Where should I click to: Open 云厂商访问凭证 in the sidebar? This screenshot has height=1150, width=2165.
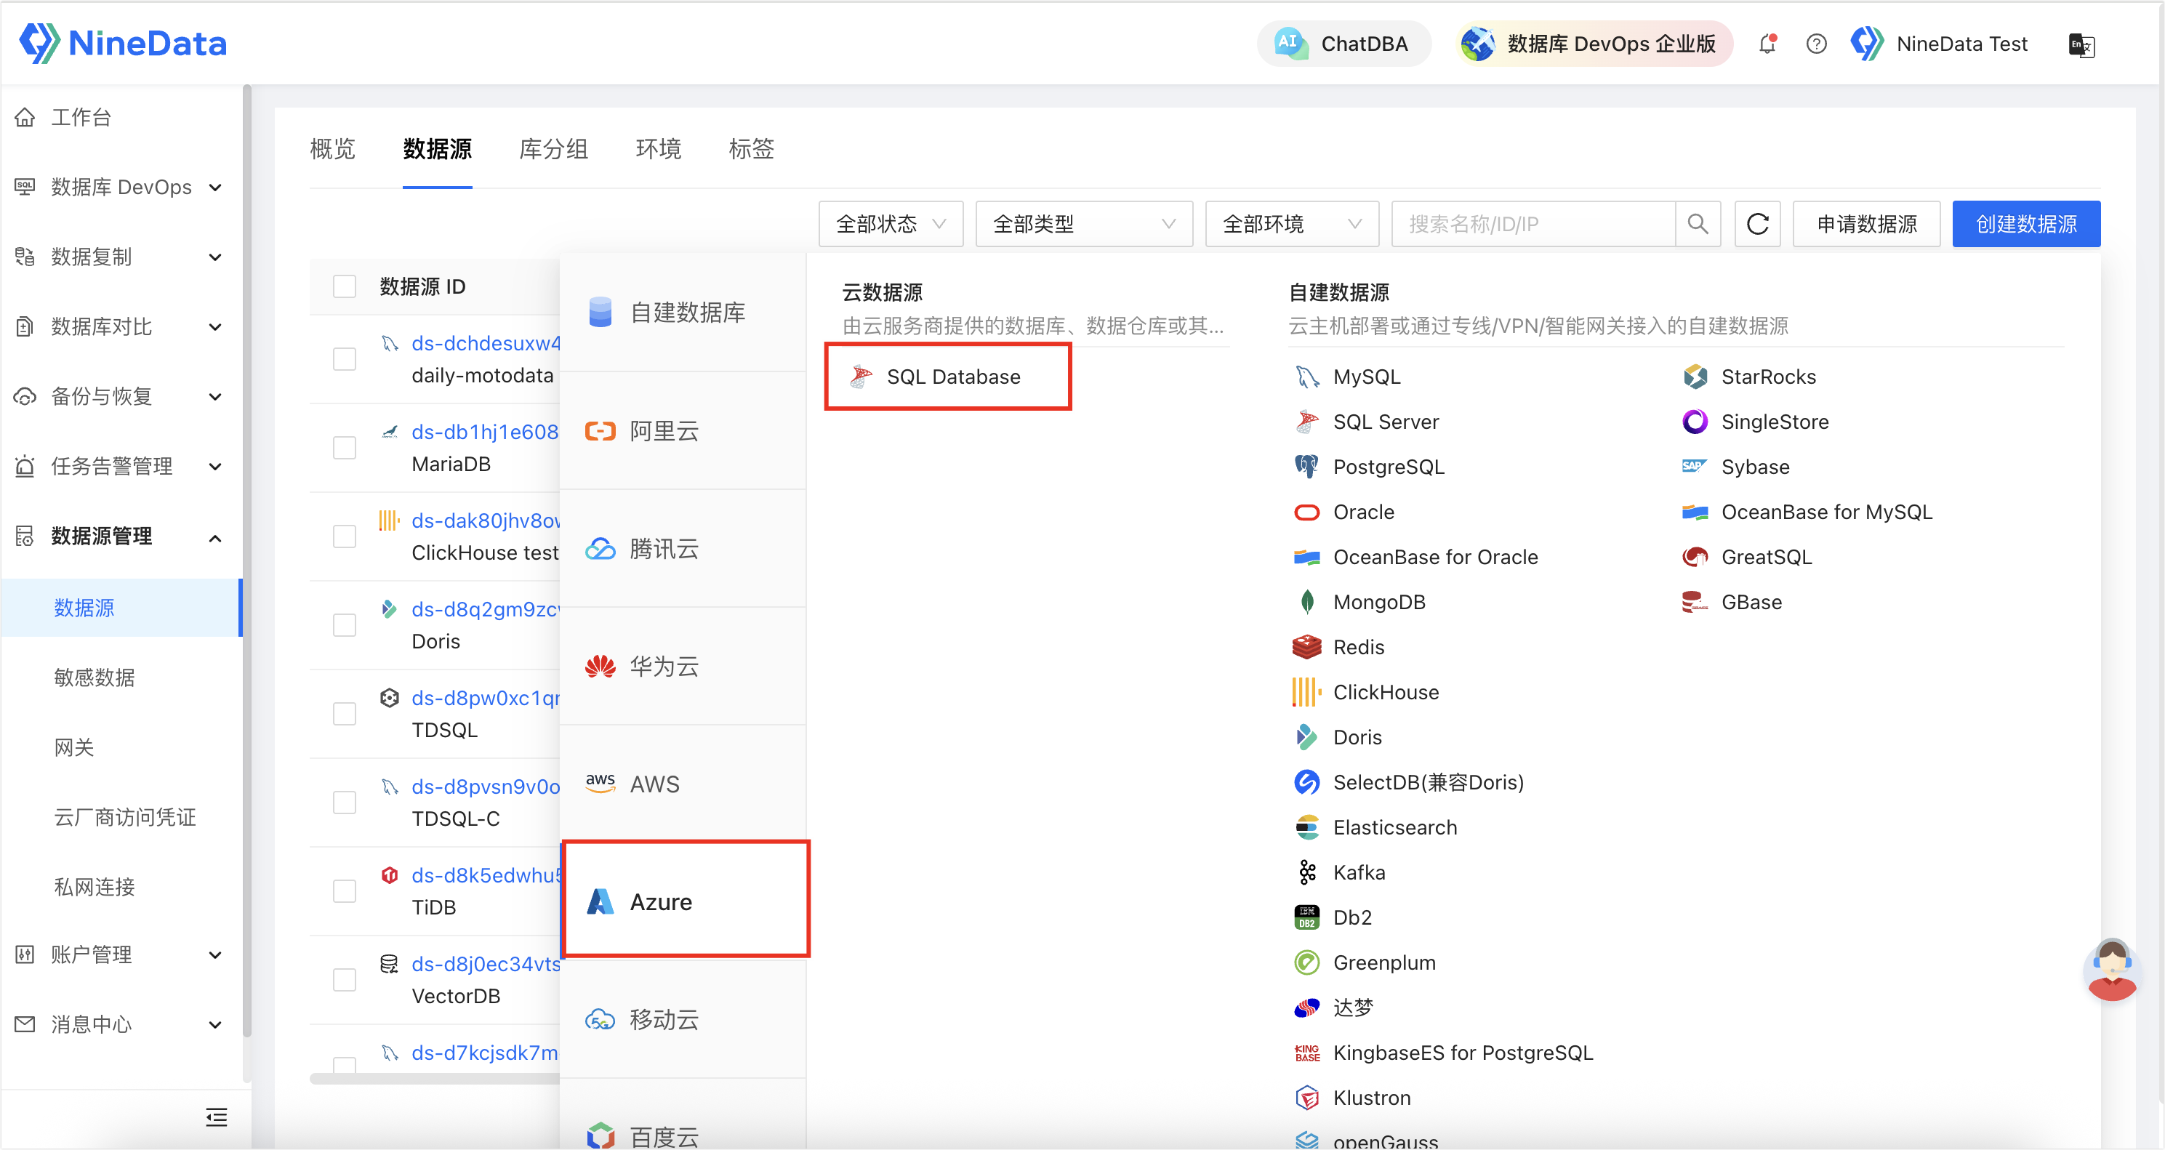[x=124, y=817]
